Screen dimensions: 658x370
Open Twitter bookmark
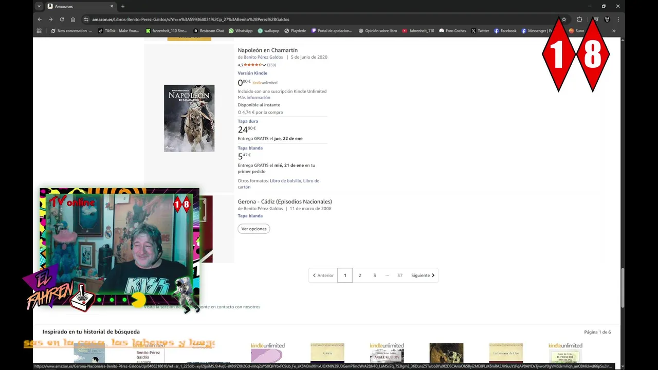tap(480, 31)
